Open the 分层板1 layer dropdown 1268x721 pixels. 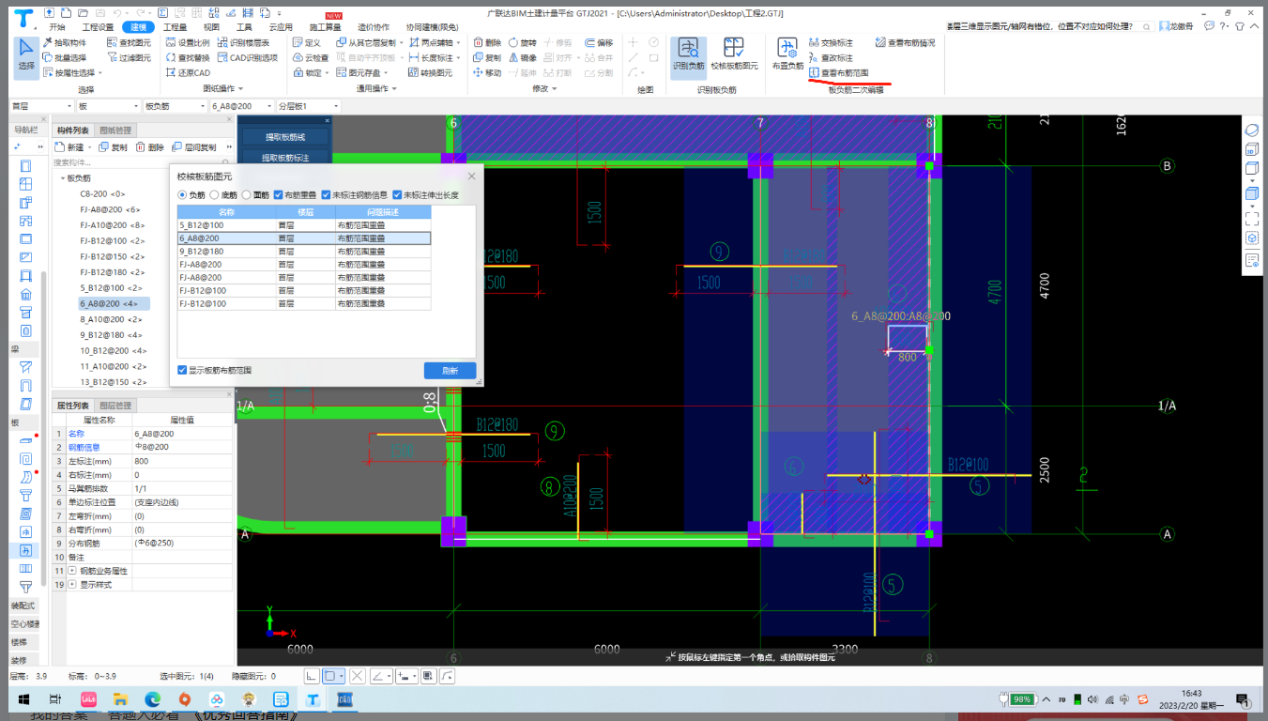[309, 106]
